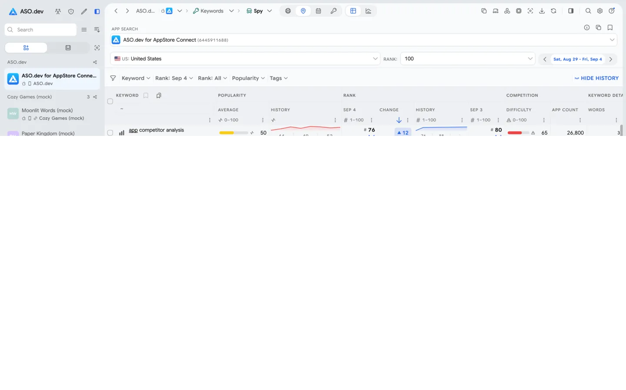Switch to the chart view icon
This screenshot has width=626, height=390.
point(368,11)
